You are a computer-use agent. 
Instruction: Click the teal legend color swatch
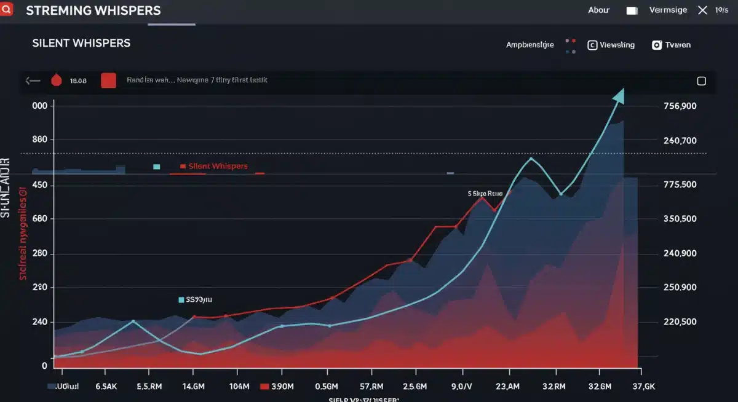click(157, 166)
